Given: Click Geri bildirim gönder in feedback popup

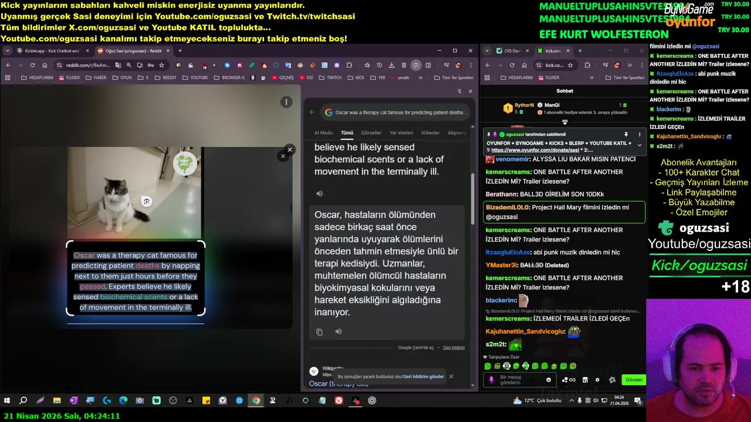Looking at the screenshot, I should point(424,377).
